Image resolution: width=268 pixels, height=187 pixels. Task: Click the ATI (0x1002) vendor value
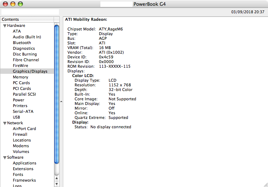[111, 52]
